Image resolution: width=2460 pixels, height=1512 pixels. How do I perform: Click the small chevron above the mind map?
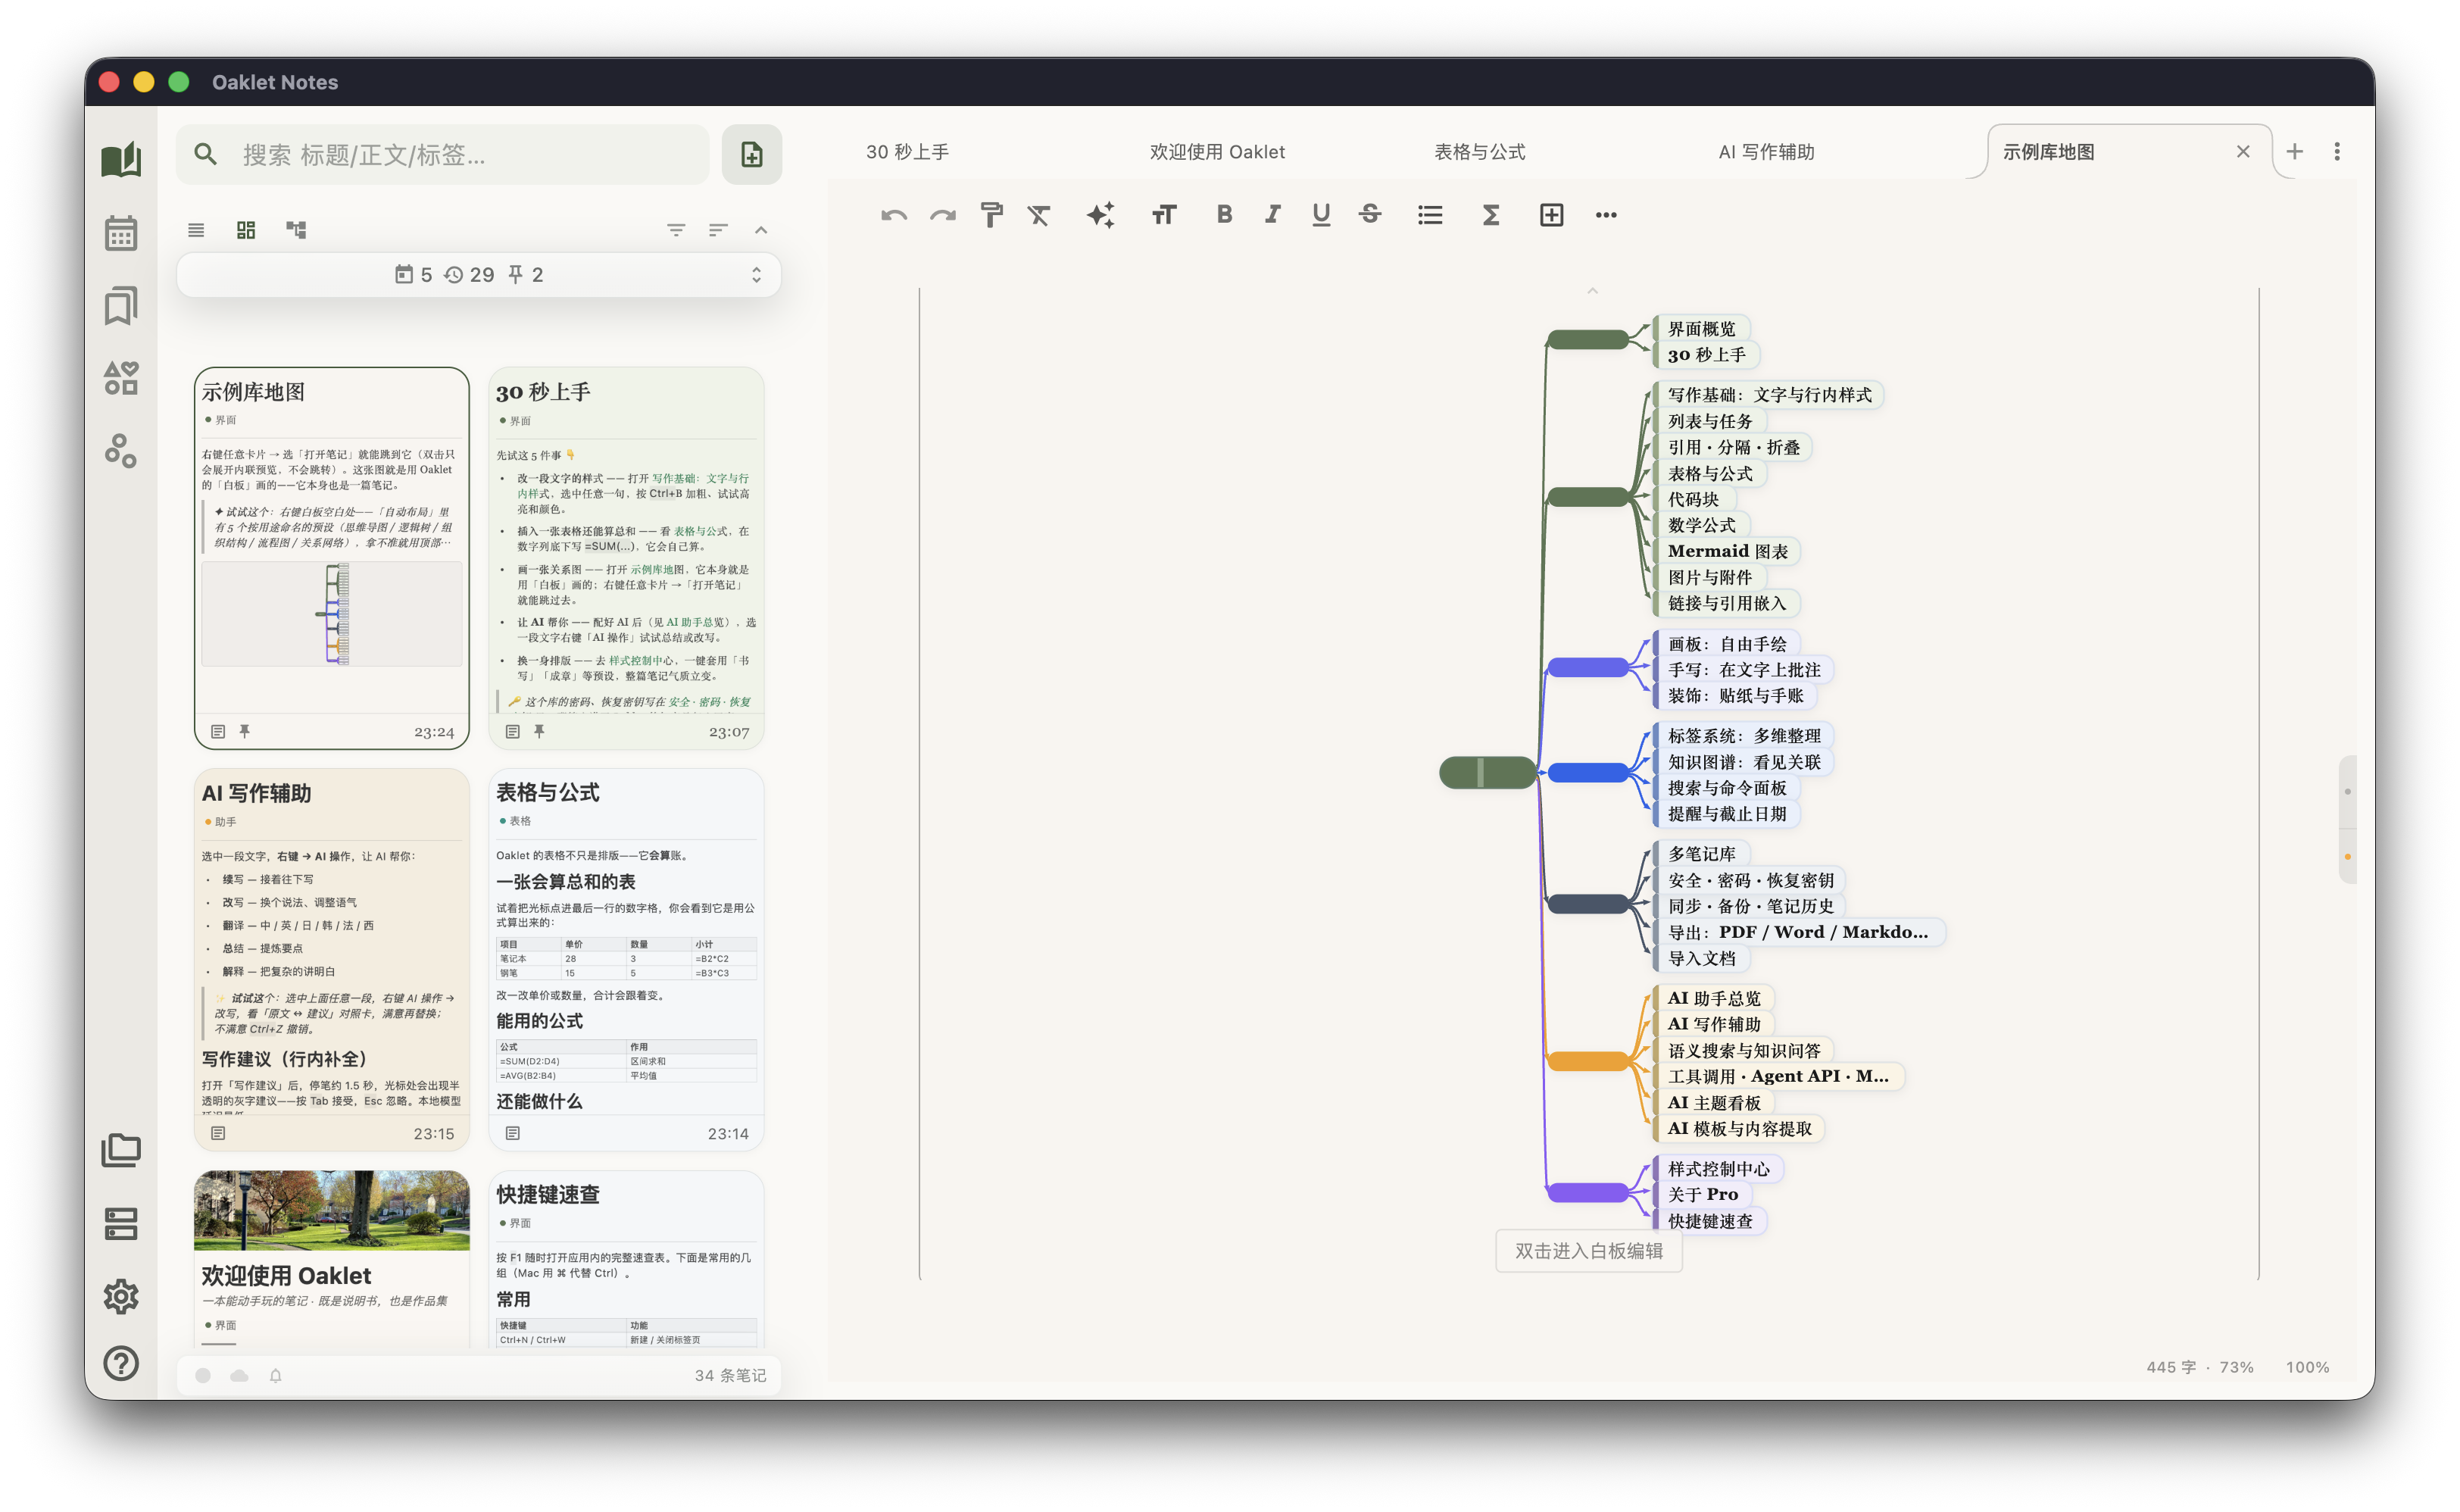pyautogui.click(x=1592, y=291)
